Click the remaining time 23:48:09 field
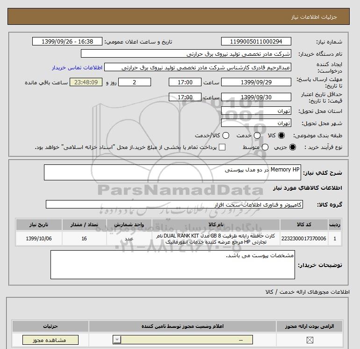360x349 pixels. coord(86,82)
